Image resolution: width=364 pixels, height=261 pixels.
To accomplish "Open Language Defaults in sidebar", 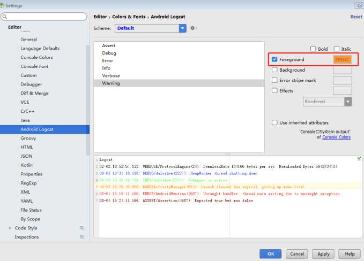I will (x=40, y=48).
